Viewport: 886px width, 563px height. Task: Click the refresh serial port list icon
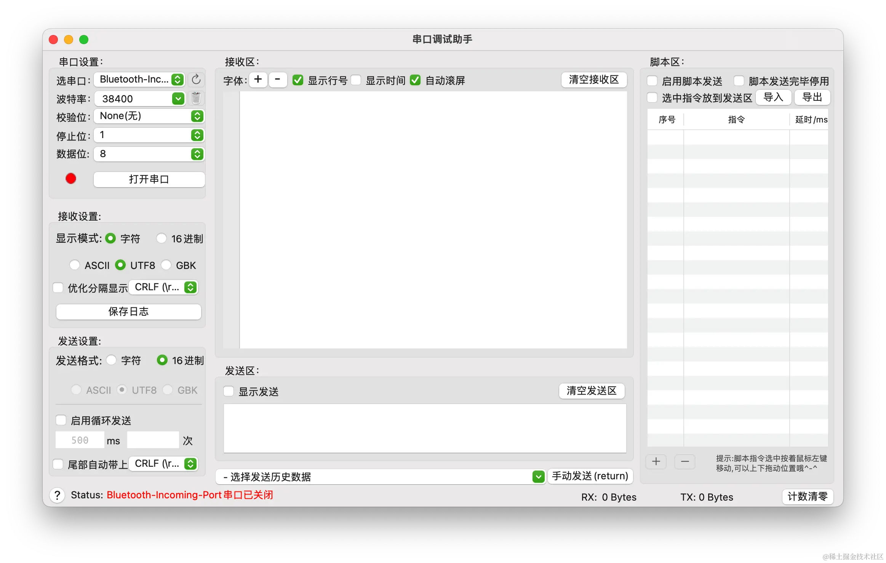pos(196,80)
